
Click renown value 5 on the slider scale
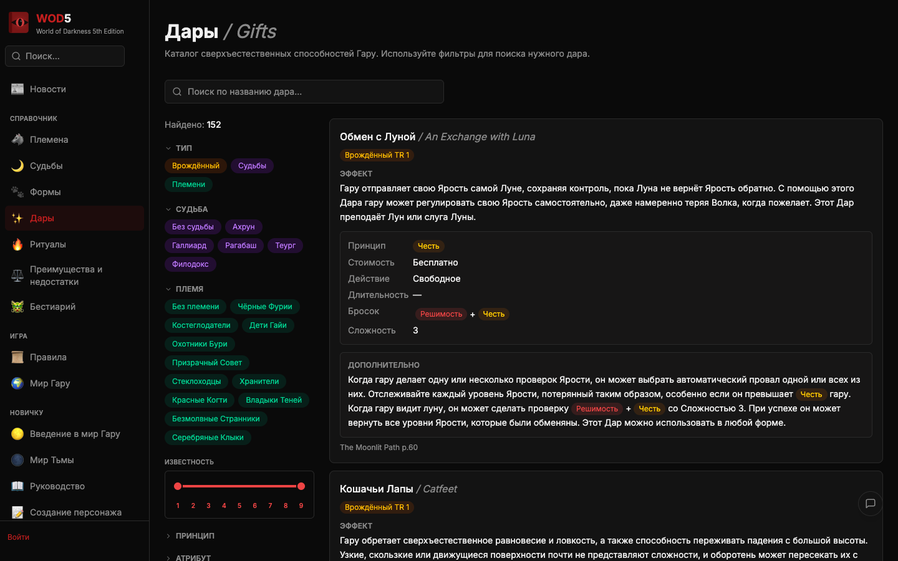tap(239, 506)
